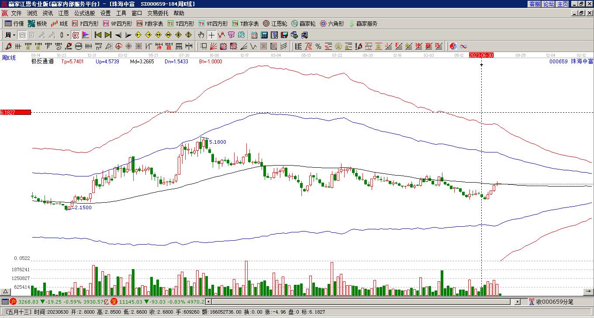Screen dimensions: 594x318
Task: Click the 客服 customer service button
Action: [535, 4]
